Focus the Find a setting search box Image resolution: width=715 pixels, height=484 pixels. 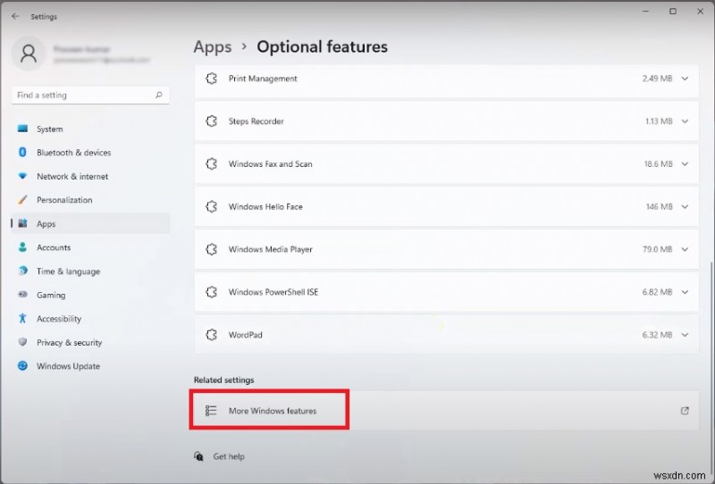point(80,95)
